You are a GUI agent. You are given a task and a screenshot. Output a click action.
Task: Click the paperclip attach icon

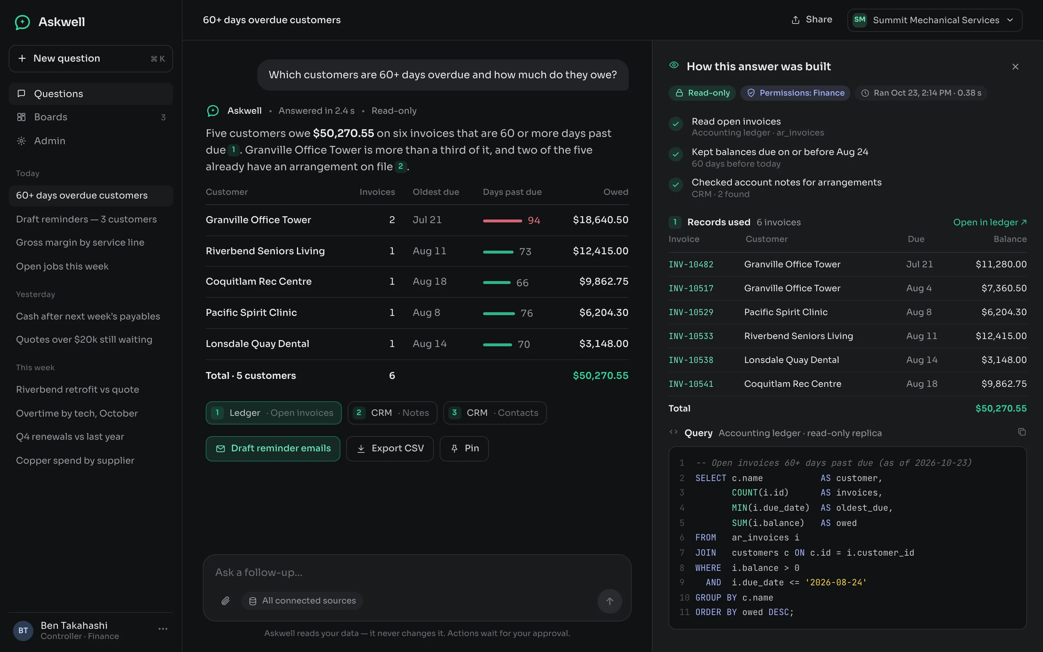tap(225, 601)
